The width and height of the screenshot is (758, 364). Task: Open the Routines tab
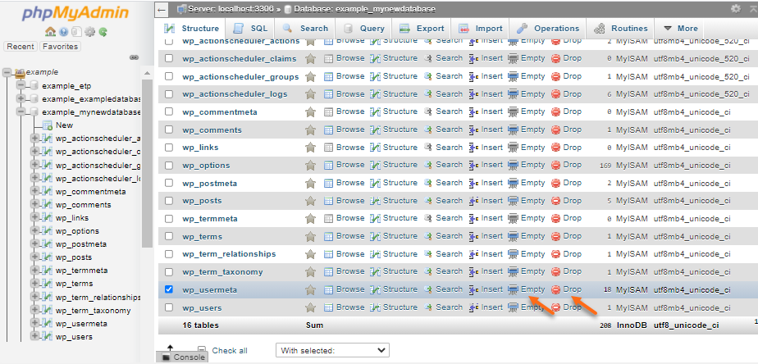coord(621,29)
